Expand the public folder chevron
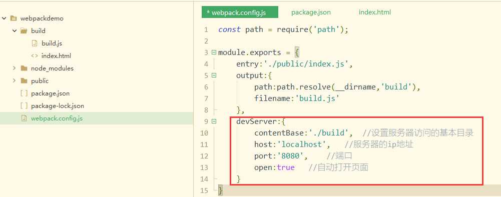Screen dimensions: 501x197 tap(14, 81)
